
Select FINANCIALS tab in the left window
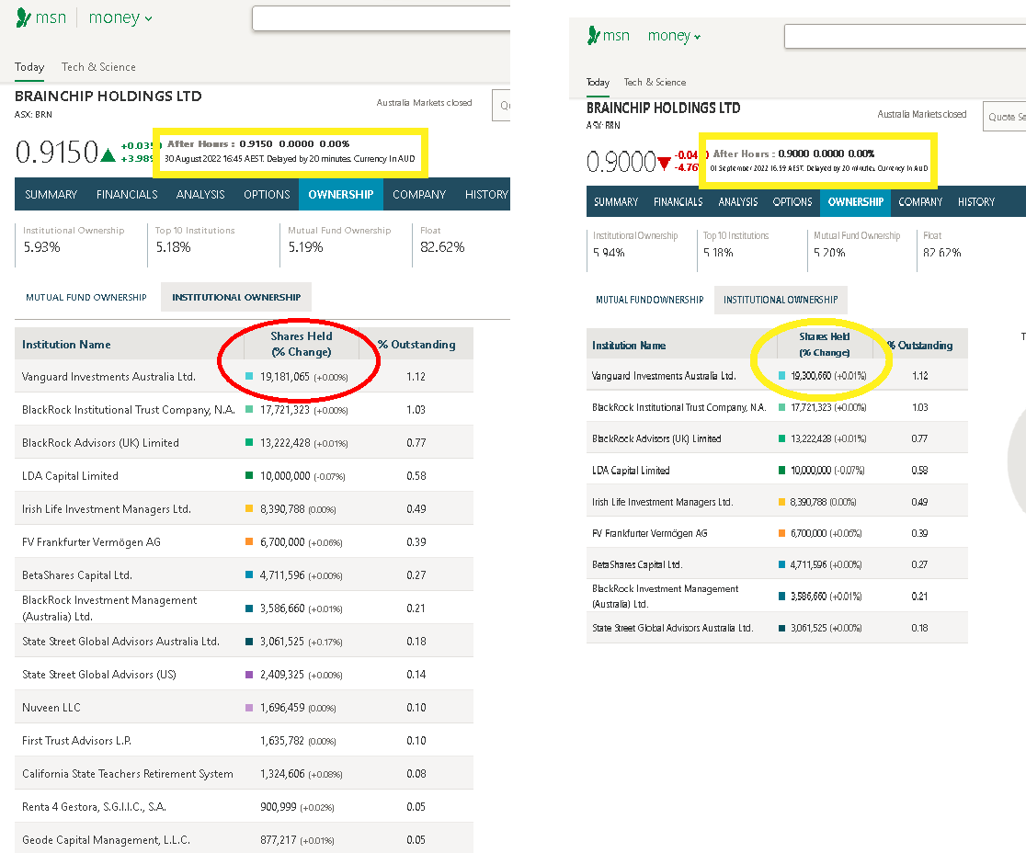tap(127, 195)
